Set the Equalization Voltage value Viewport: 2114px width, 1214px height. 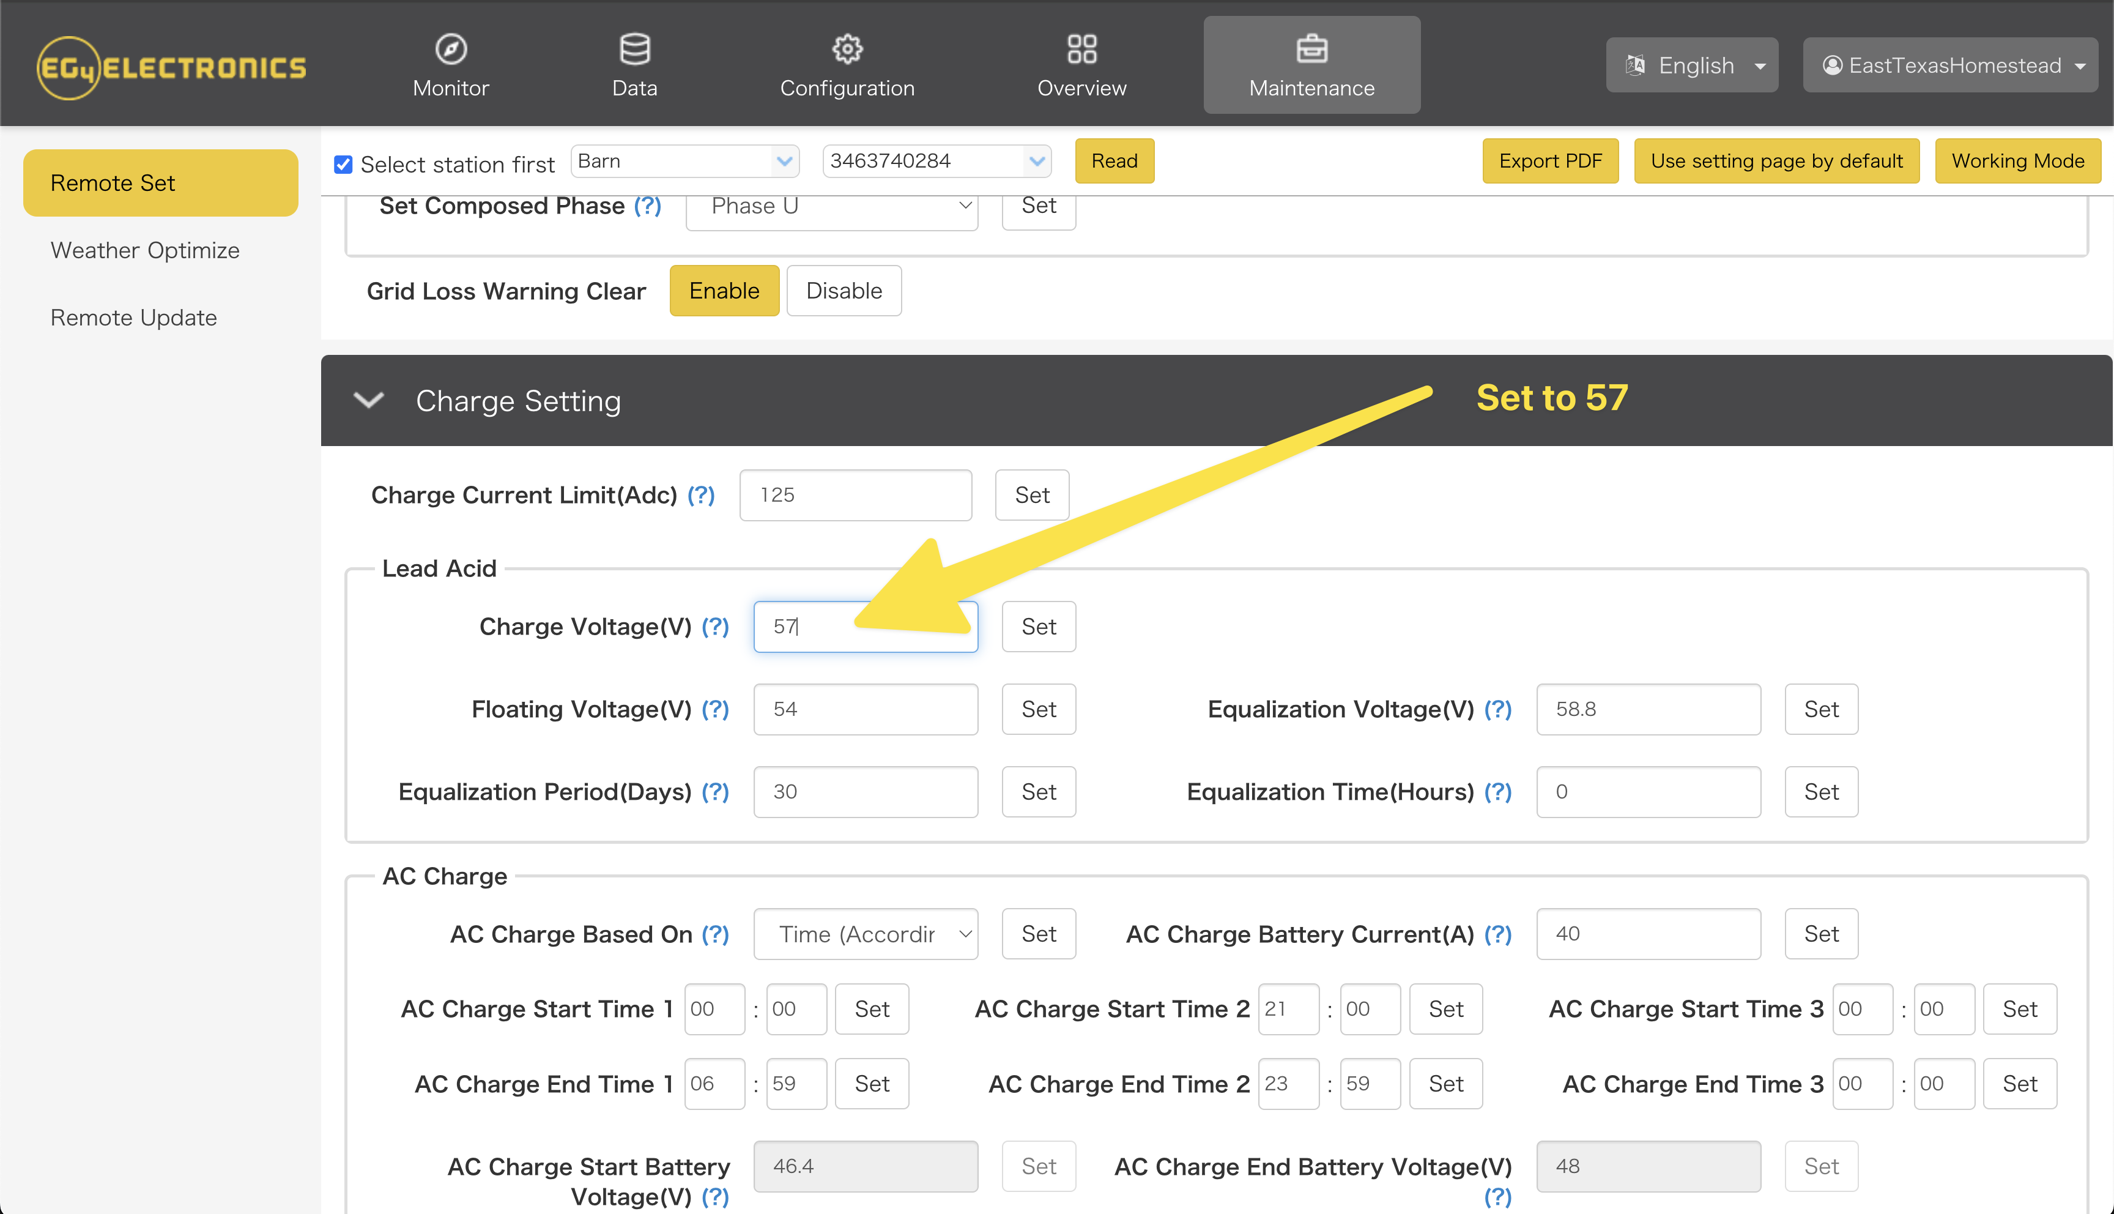point(1820,709)
